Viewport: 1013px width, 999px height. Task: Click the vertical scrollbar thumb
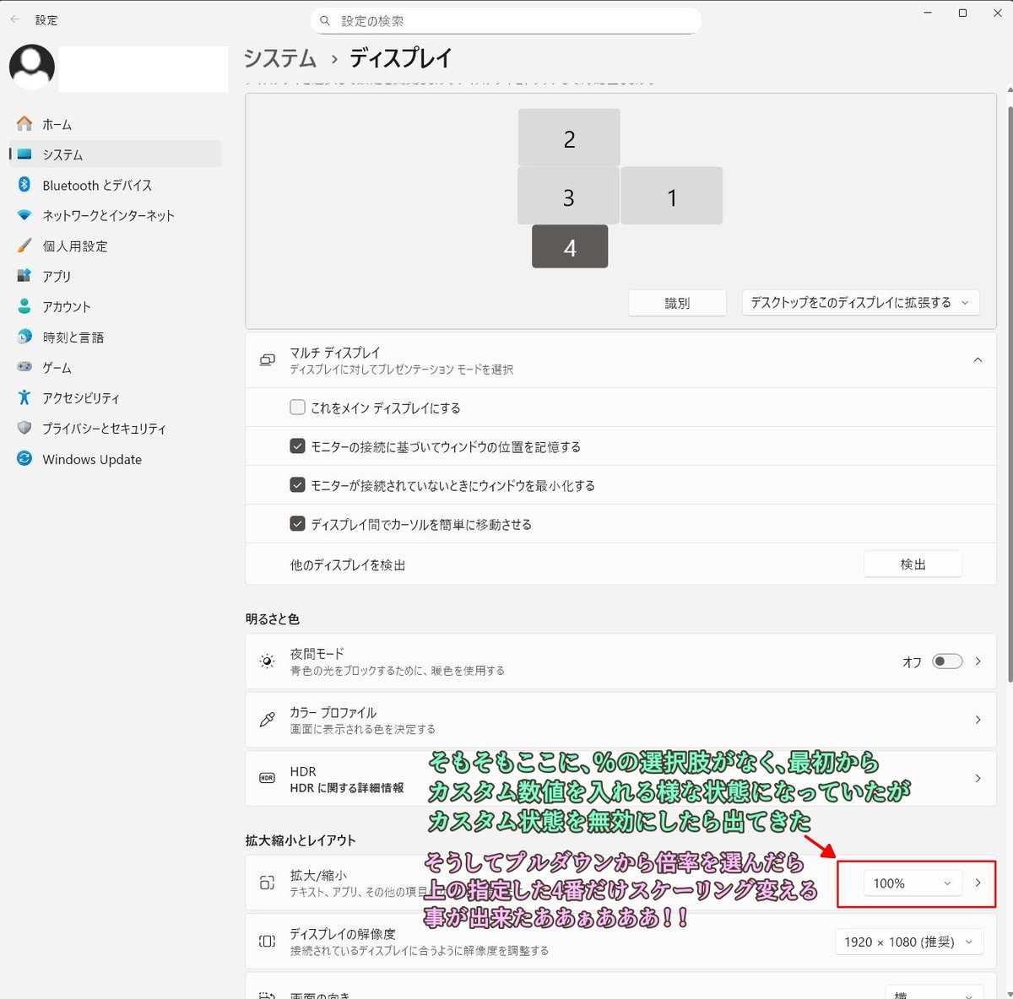pyautogui.click(x=1010, y=393)
